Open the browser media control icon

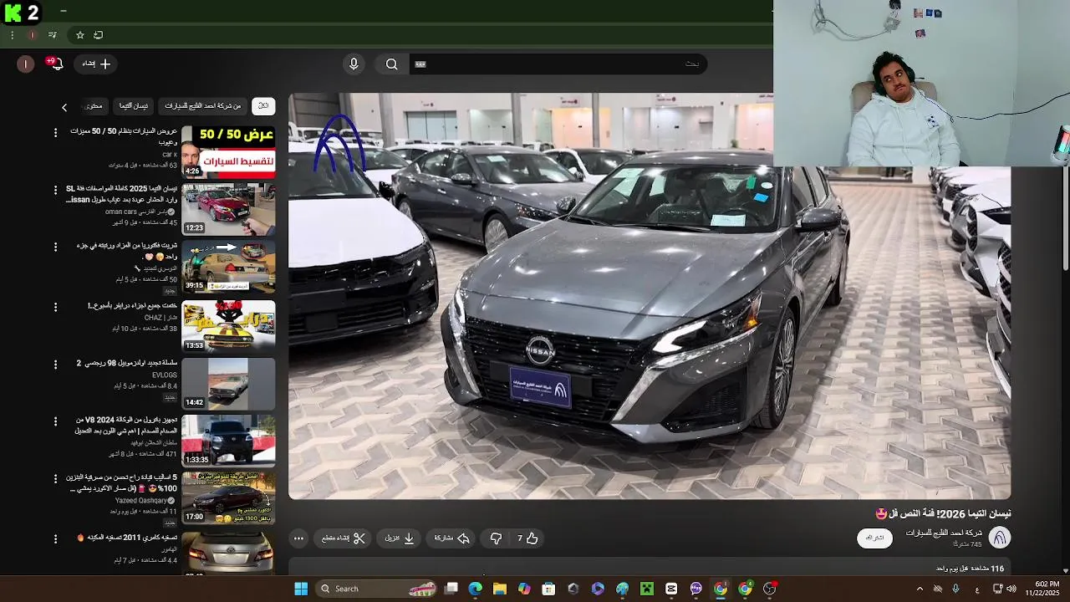click(x=53, y=35)
